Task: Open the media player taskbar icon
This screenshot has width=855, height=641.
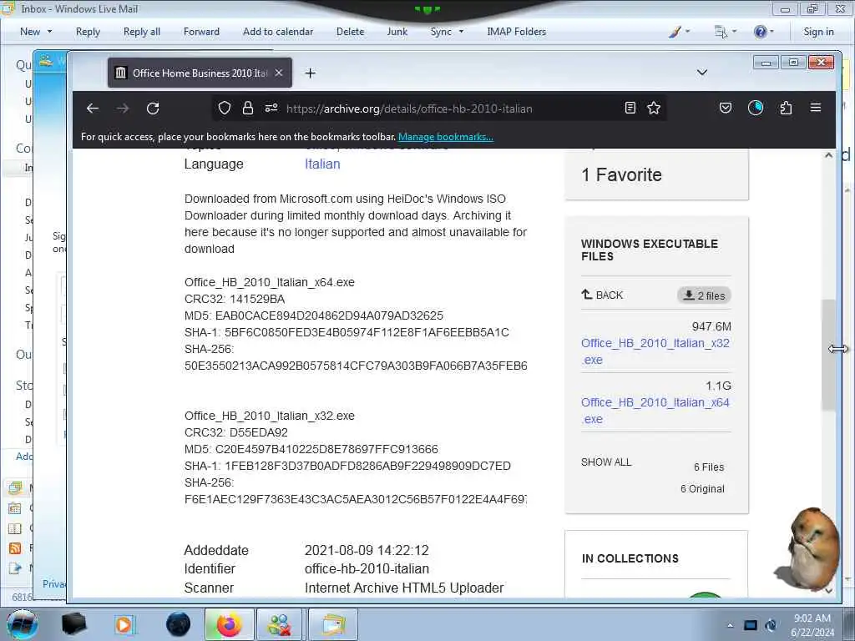Action: [x=125, y=624]
